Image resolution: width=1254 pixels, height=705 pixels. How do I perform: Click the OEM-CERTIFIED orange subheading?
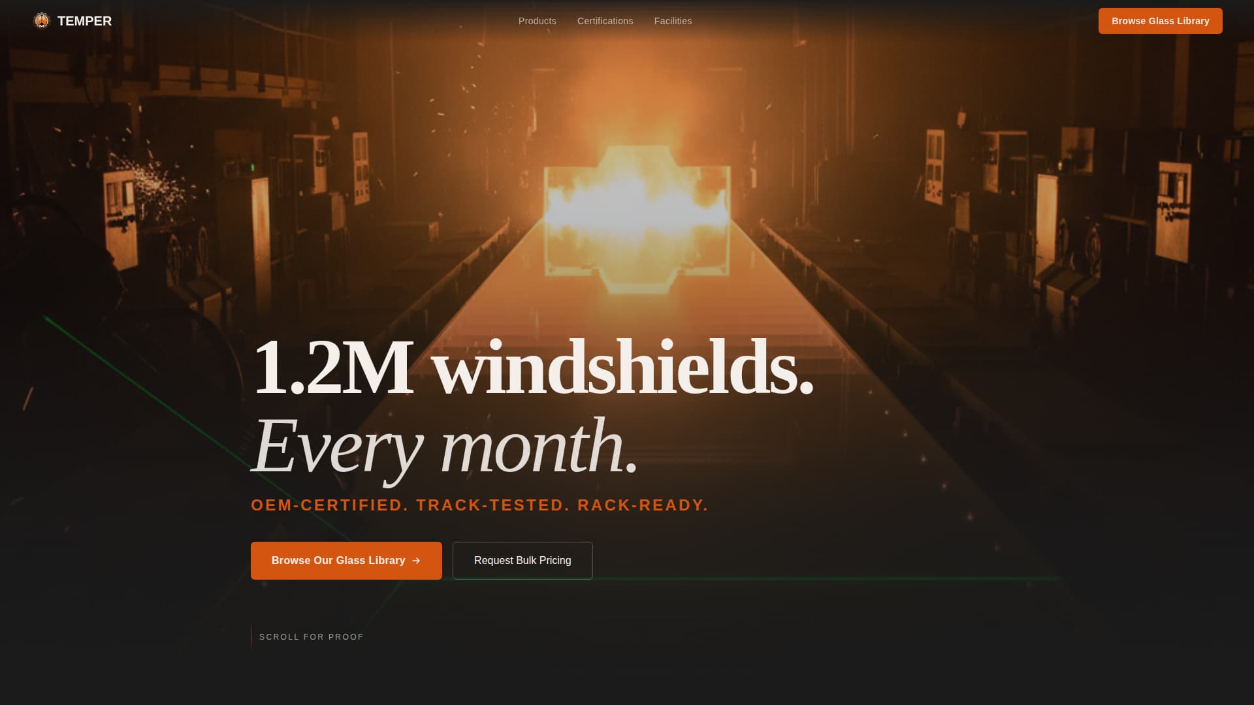pyautogui.click(x=479, y=505)
